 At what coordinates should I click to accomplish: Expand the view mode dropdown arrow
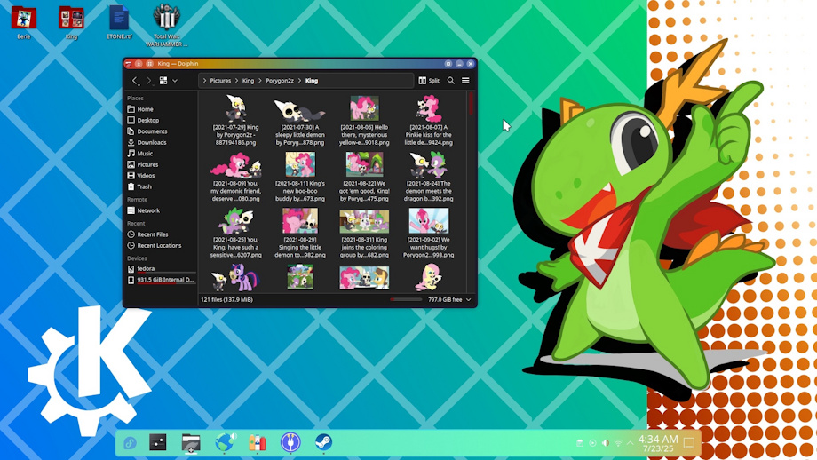(x=175, y=81)
